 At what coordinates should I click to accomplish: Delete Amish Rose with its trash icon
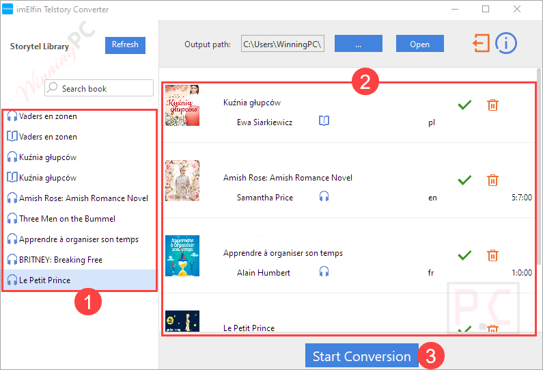click(492, 180)
